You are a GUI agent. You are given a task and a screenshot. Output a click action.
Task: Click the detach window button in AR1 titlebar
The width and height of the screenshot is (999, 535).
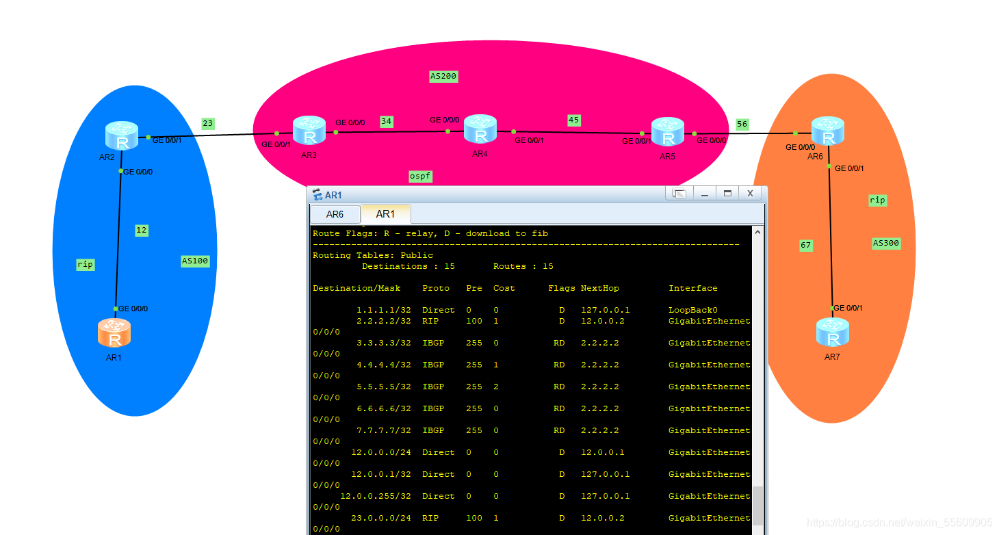pyautogui.click(x=679, y=194)
